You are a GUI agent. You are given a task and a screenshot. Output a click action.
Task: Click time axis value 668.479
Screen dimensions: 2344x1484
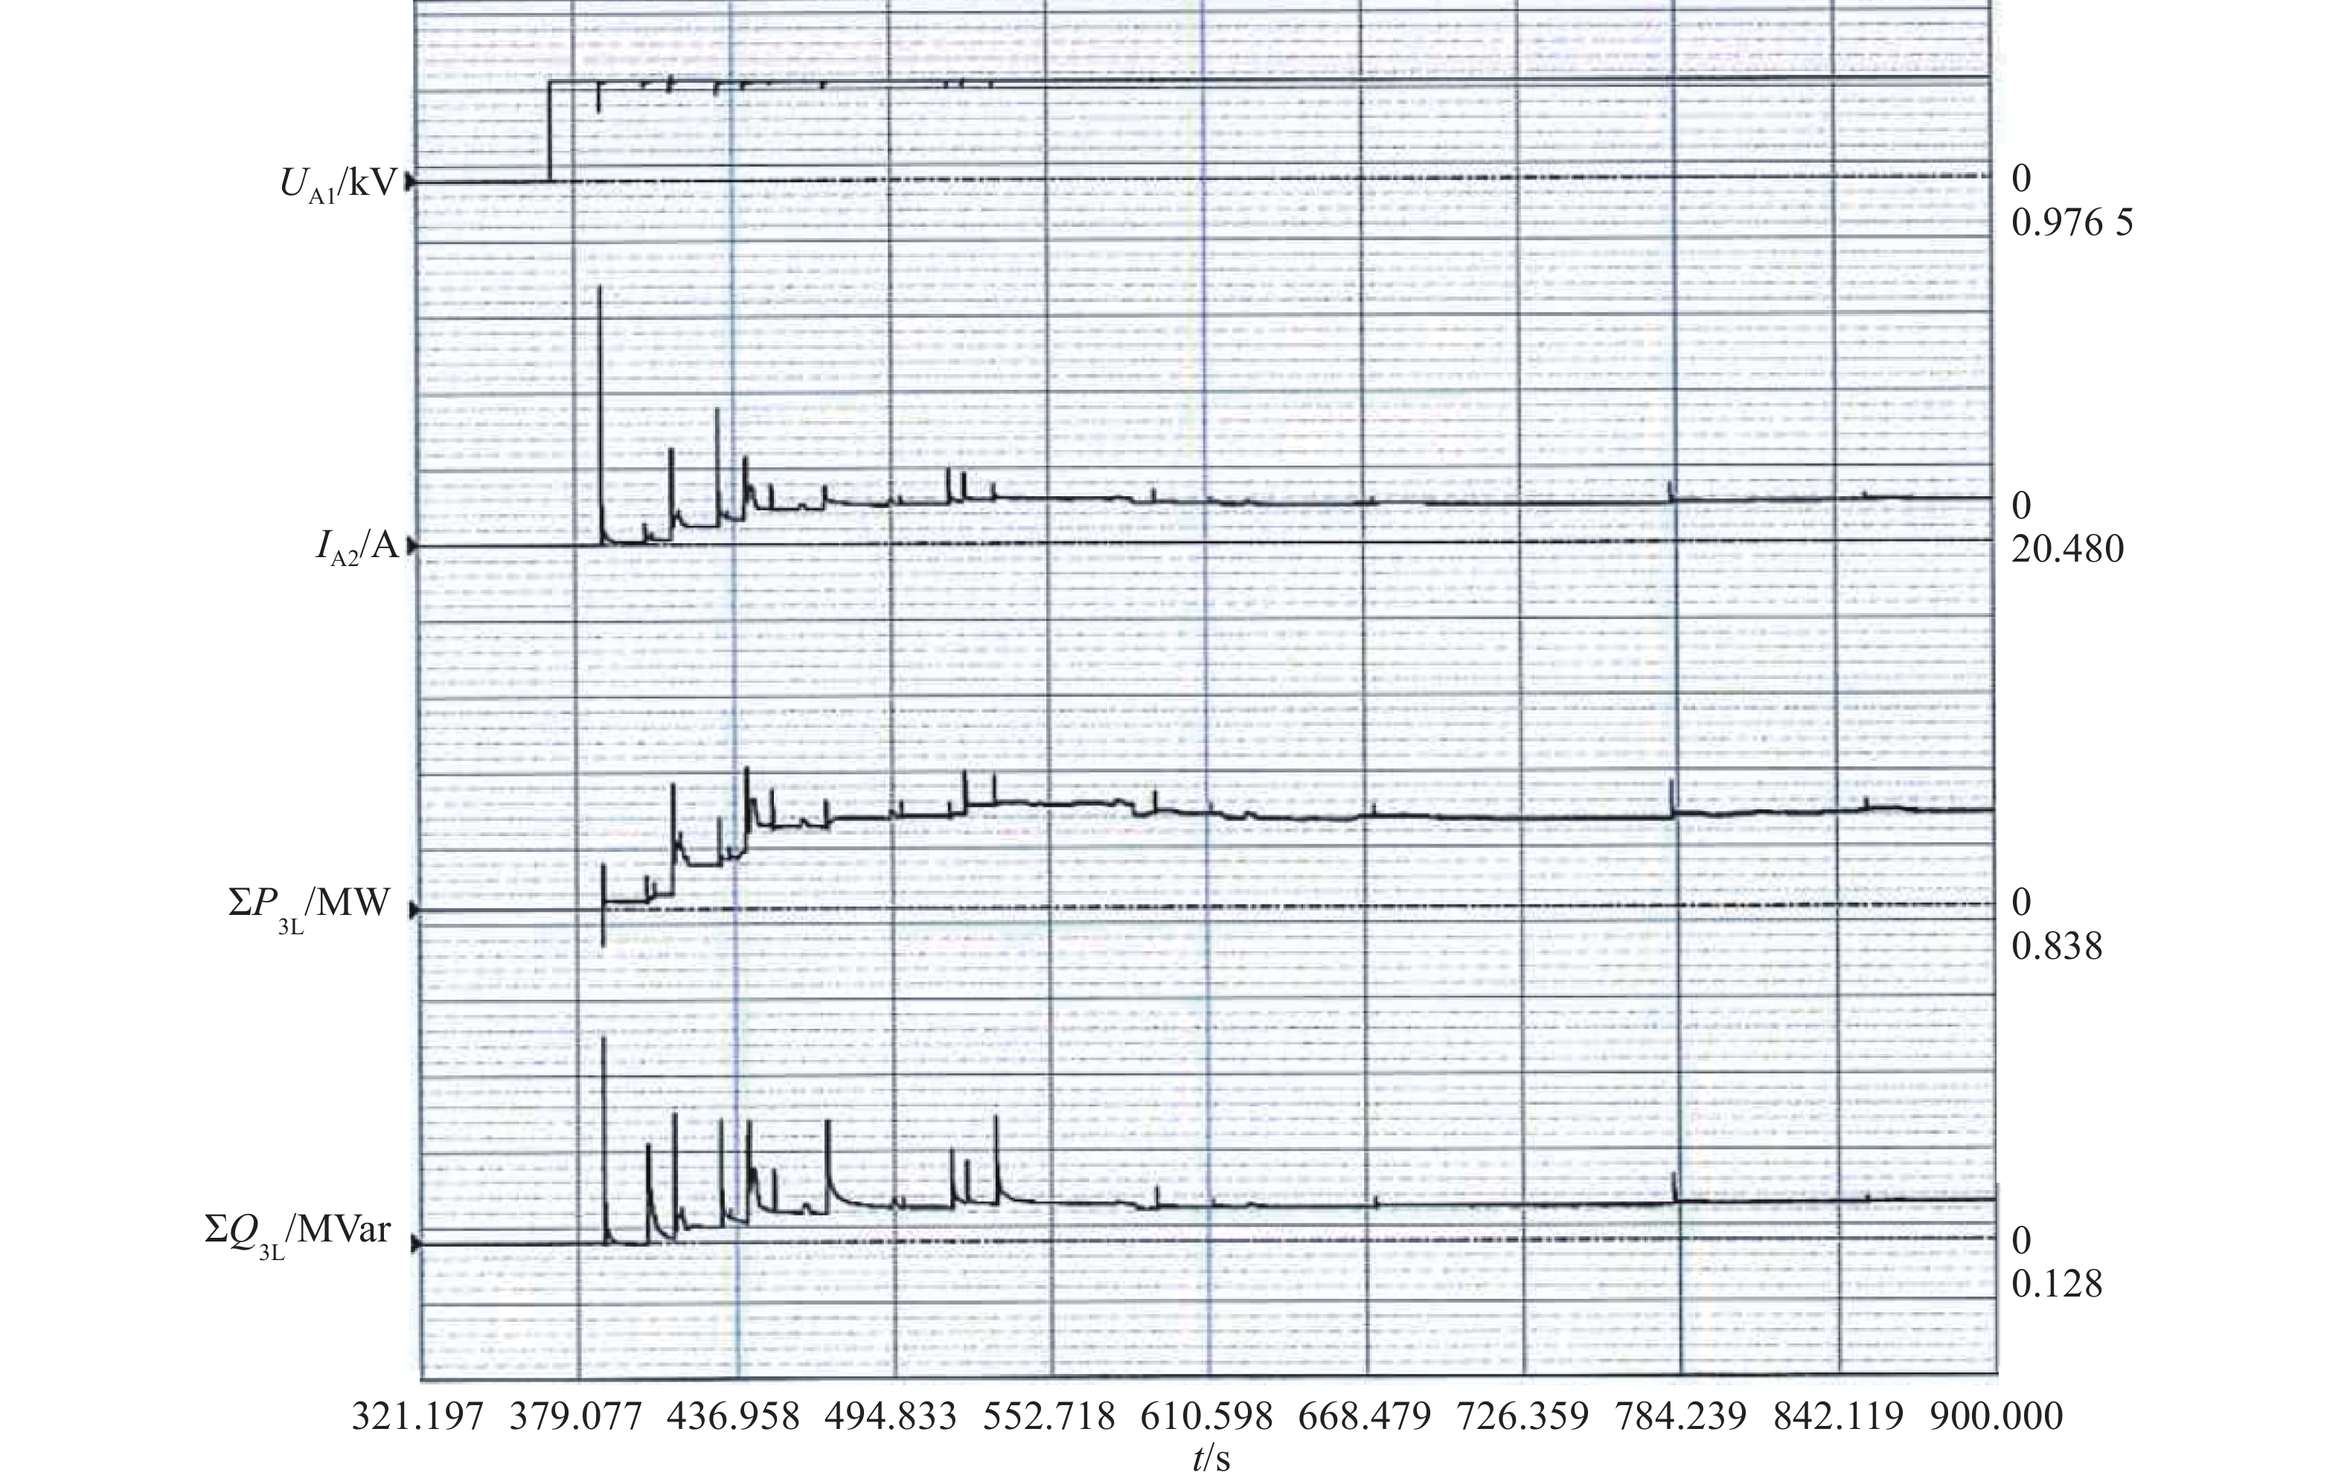[1365, 1417]
